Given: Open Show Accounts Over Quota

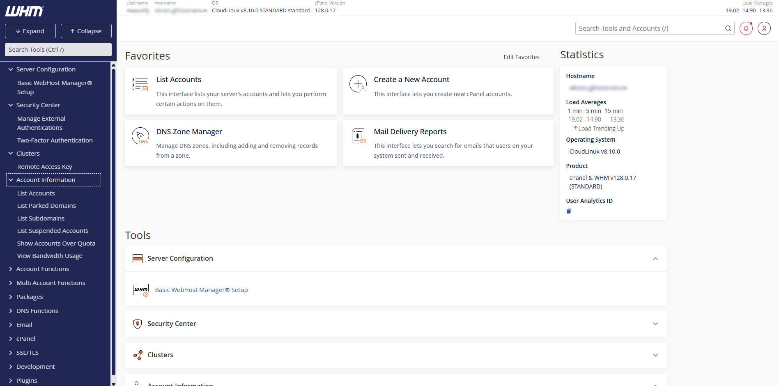Looking at the screenshot, I should [x=56, y=244].
